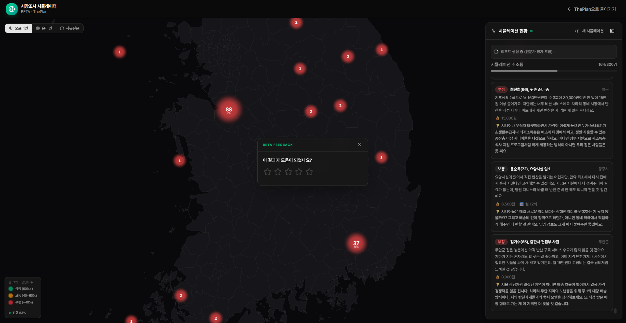Click the respondent list scrollbar
The height and width of the screenshot is (323, 626).
pos(615,311)
